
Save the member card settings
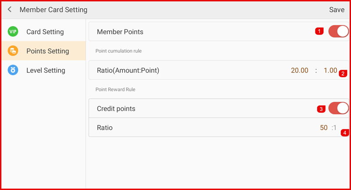click(337, 10)
